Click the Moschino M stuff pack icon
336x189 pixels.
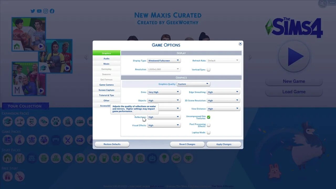point(19,158)
